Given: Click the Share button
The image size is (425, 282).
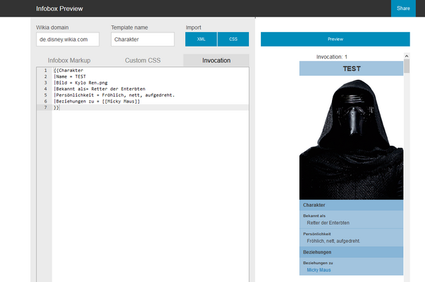Looking at the screenshot, I should pyautogui.click(x=403, y=9).
